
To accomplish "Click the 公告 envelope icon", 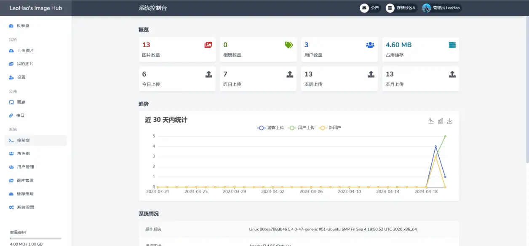I will [x=364, y=8].
